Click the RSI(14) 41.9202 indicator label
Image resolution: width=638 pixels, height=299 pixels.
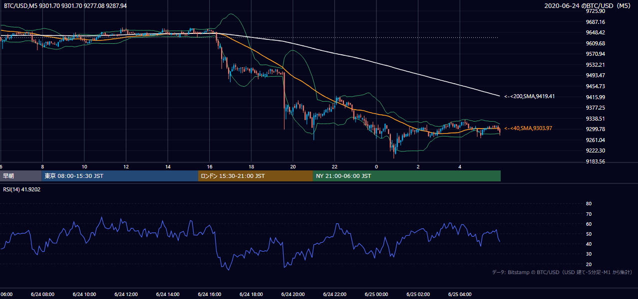22,189
